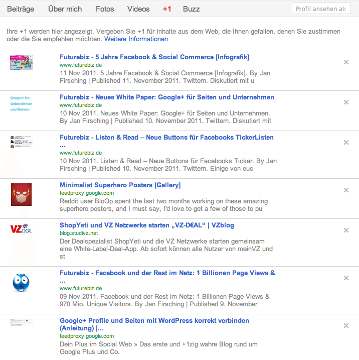Follow the Weitere Informationen link
This screenshot has width=359, height=360.
[136, 39]
